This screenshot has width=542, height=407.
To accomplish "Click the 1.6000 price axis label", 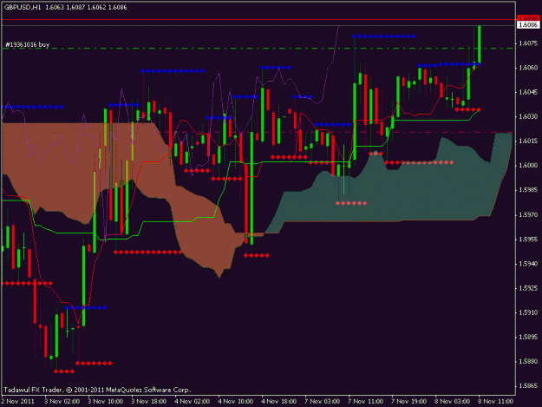I will click(528, 166).
